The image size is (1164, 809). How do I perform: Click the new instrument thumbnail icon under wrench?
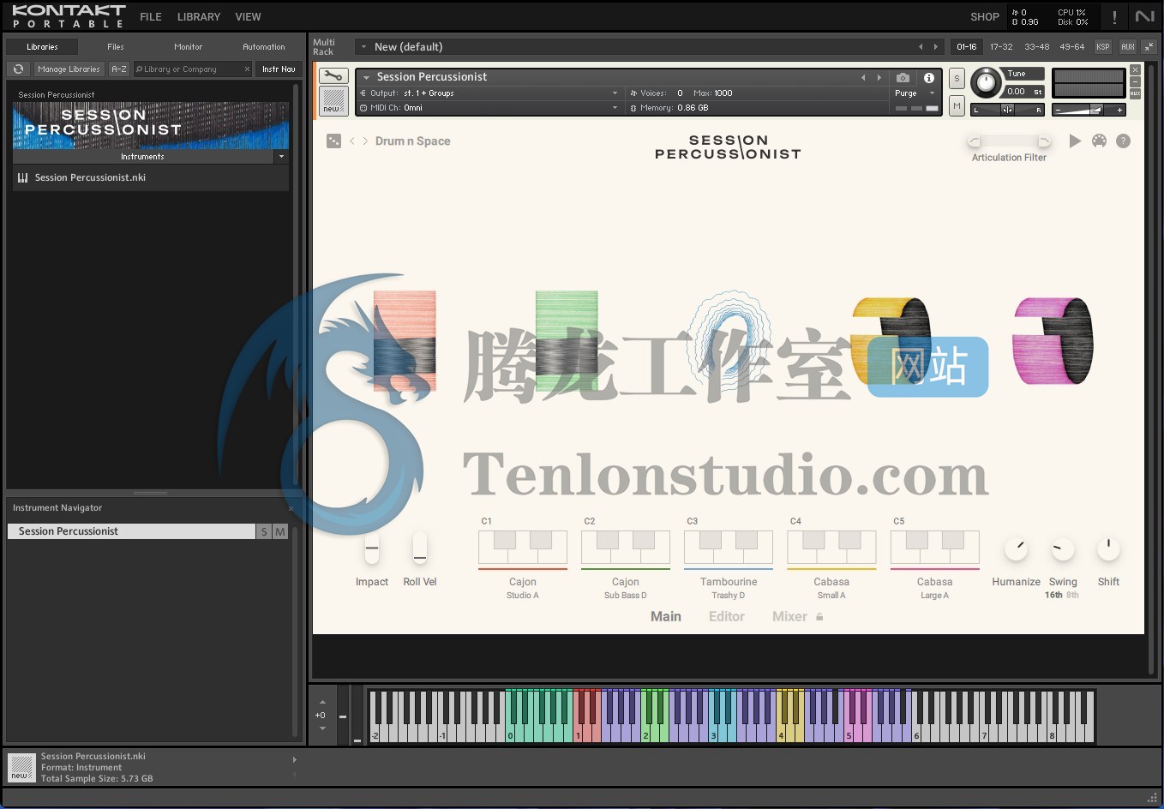click(x=333, y=101)
